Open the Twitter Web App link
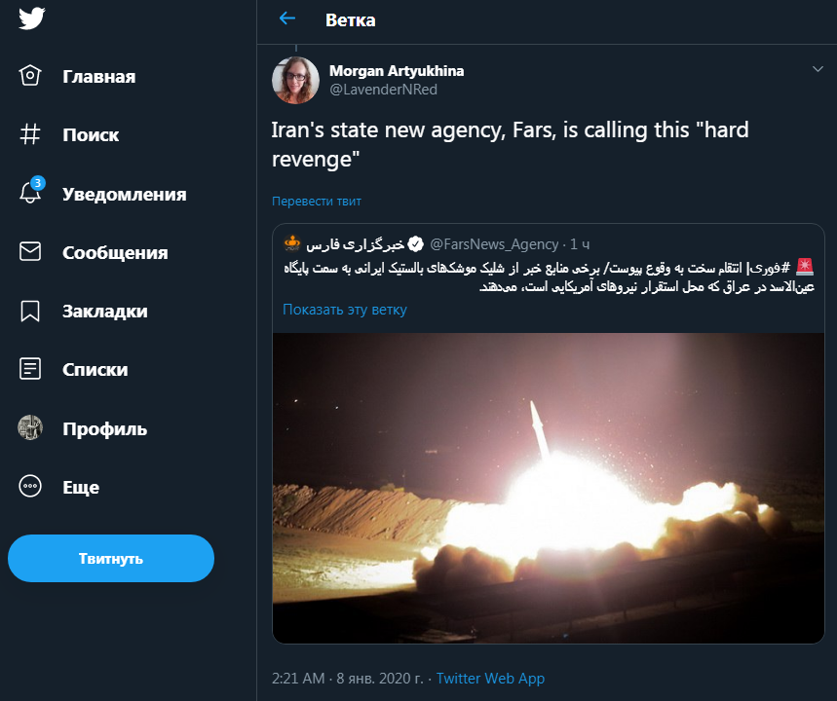Image resolution: width=837 pixels, height=701 pixels. pos(490,678)
